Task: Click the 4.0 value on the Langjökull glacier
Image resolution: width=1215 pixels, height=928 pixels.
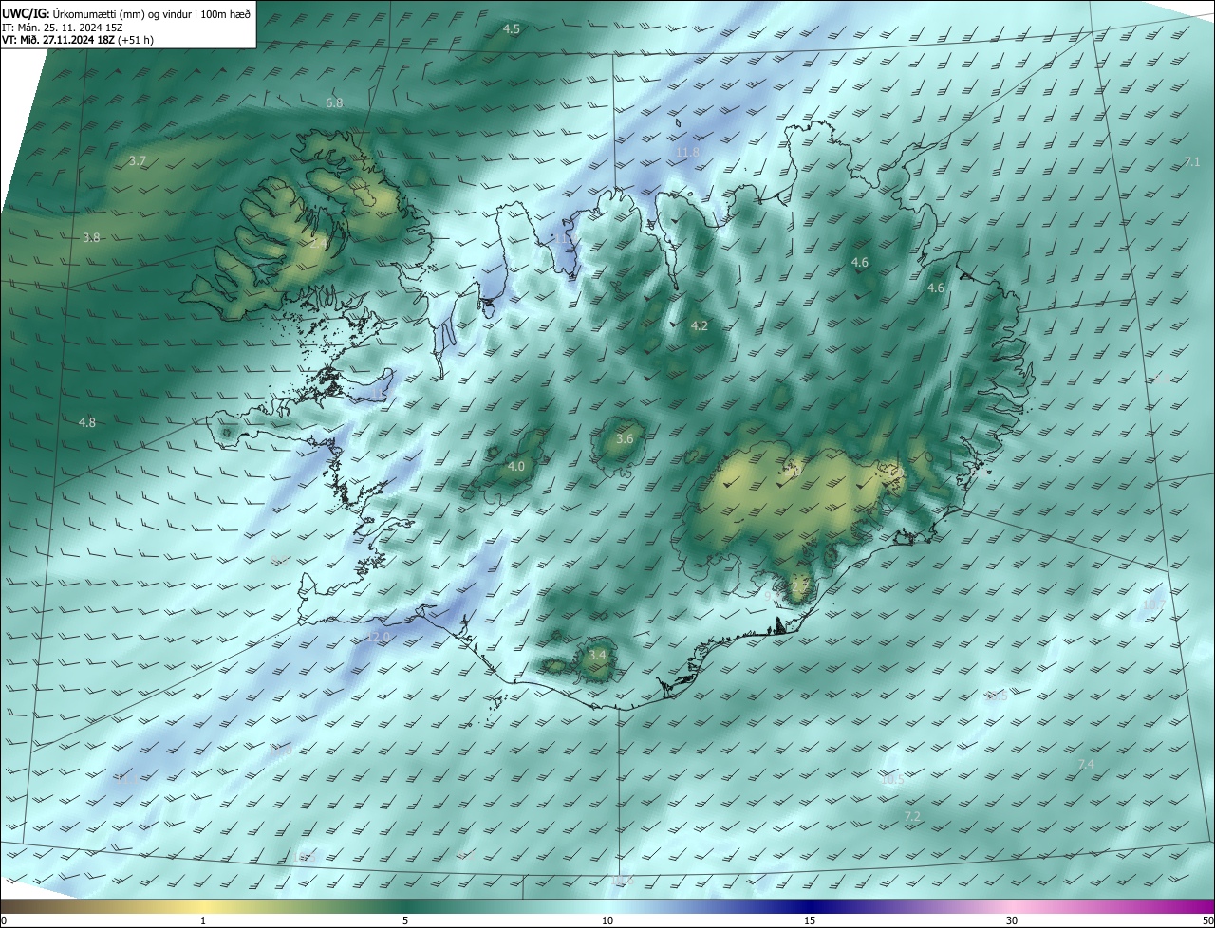Action: (x=516, y=467)
